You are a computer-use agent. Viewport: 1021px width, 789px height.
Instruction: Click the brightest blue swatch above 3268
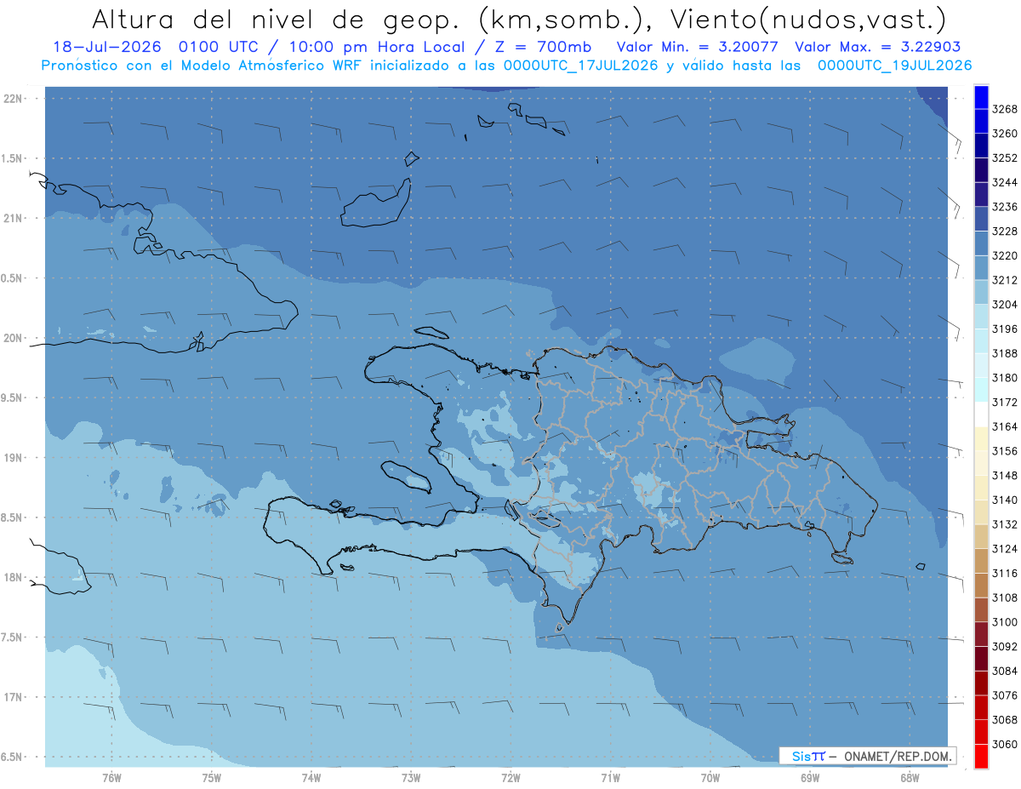click(980, 97)
